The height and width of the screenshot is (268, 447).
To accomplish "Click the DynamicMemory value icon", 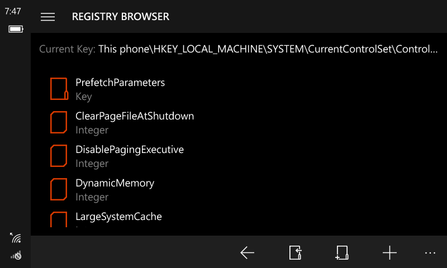I will pos(59,190).
